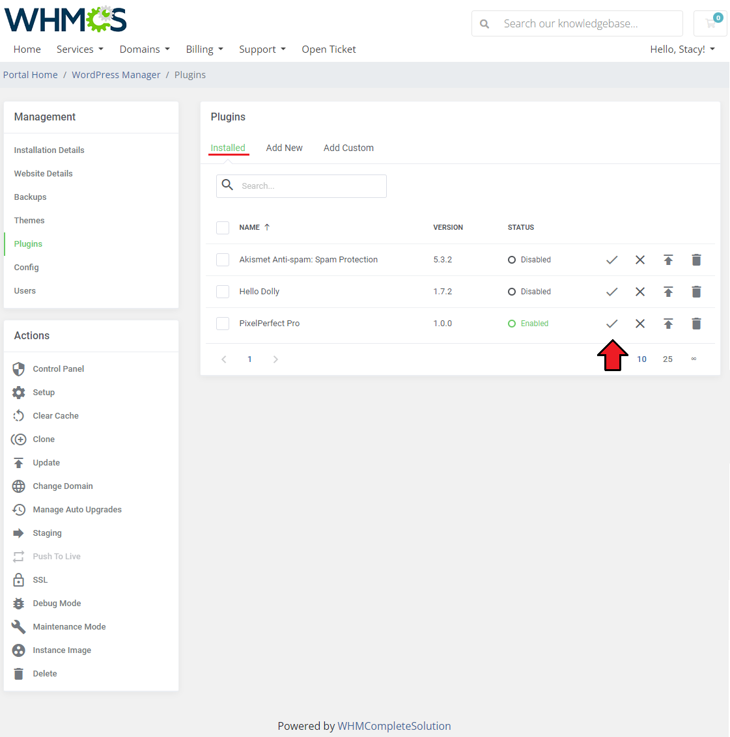Viewport: 730px width, 737px height.
Task: Activate the Akismet Anti-spam plugin checkmark icon
Action: pyautogui.click(x=611, y=260)
